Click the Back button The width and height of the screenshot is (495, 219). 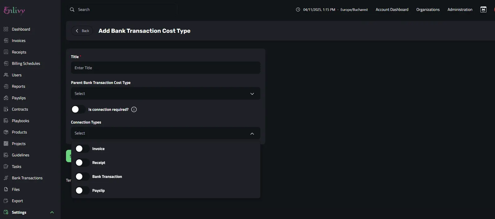[x=82, y=31]
